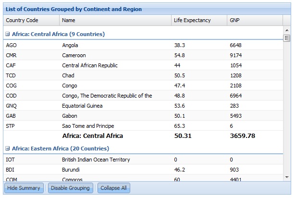Collapse the Africa: Central Africa group icon
The image size is (296, 198).
click(8, 34)
